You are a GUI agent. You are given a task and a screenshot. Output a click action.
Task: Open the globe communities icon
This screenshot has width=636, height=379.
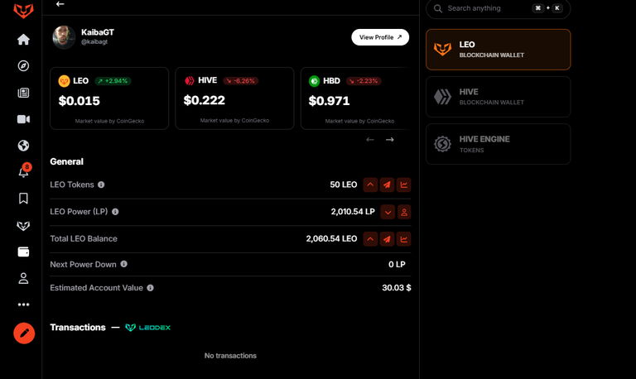click(x=23, y=146)
